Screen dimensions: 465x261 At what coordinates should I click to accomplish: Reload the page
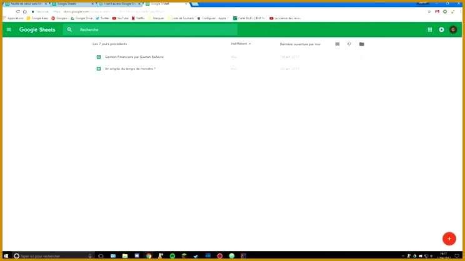point(17,12)
